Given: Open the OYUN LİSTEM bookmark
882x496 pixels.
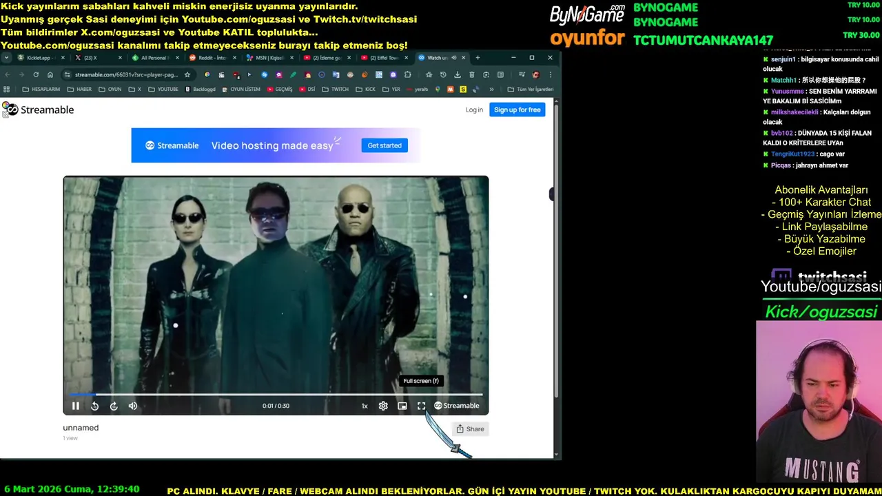Looking at the screenshot, I should [x=241, y=89].
